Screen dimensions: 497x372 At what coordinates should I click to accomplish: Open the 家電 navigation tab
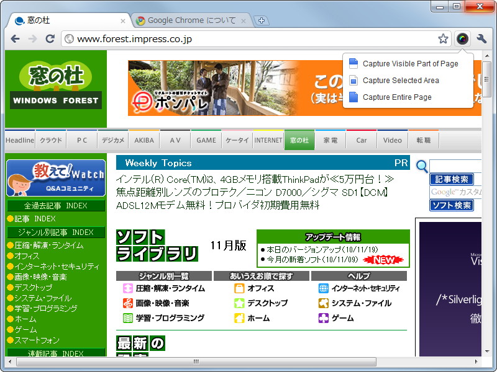pyautogui.click(x=331, y=140)
